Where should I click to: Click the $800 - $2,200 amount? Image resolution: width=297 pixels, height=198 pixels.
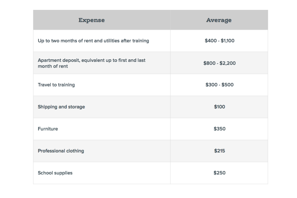(x=219, y=63)
